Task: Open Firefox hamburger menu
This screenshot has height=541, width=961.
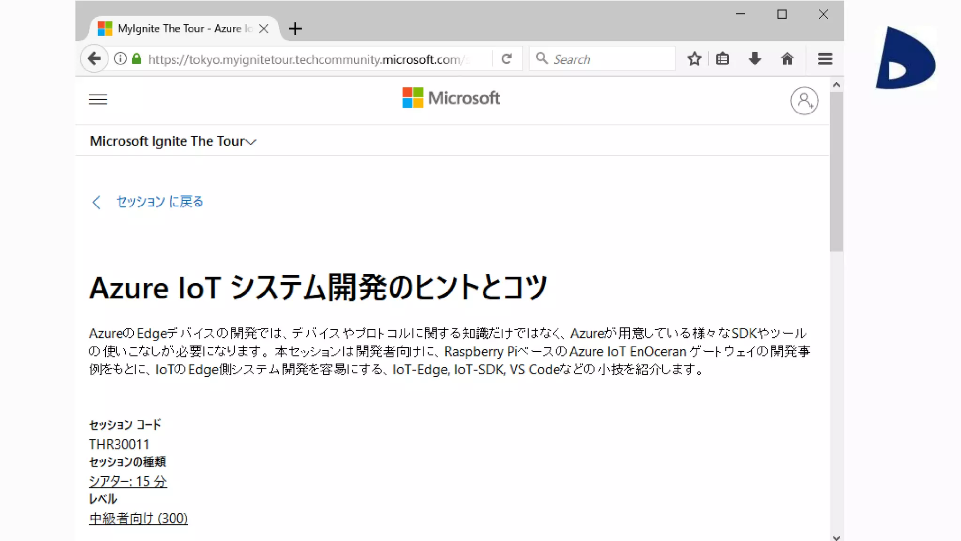Action: tap(825, 59)
